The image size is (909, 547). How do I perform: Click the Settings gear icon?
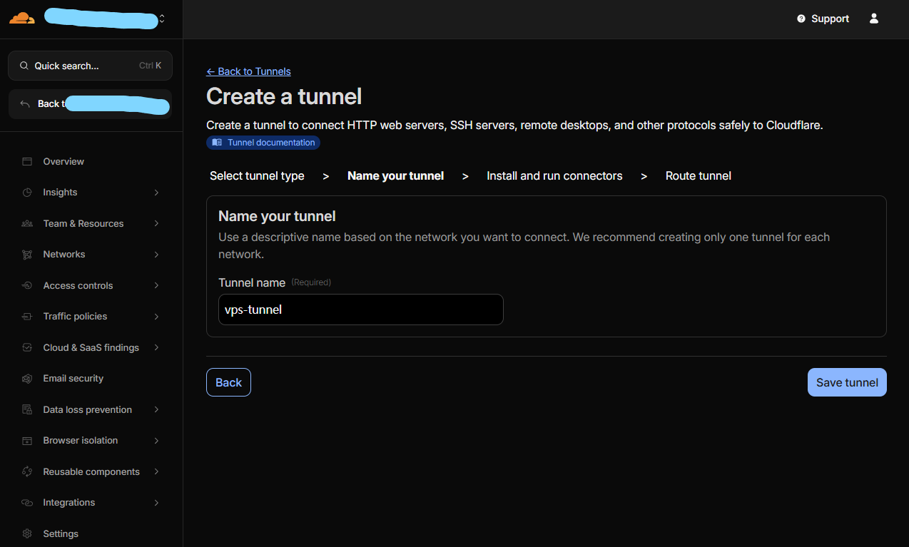pyautogui.click(x=27, y=533)
